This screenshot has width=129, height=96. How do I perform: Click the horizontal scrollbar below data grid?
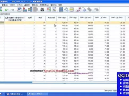[58, 82]
